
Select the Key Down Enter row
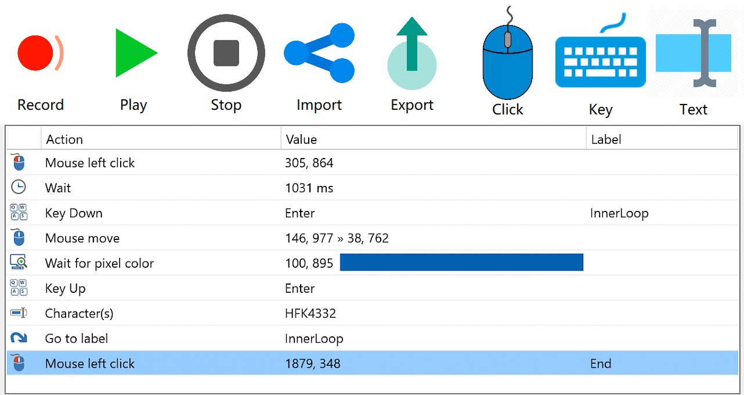click(232, 213)
